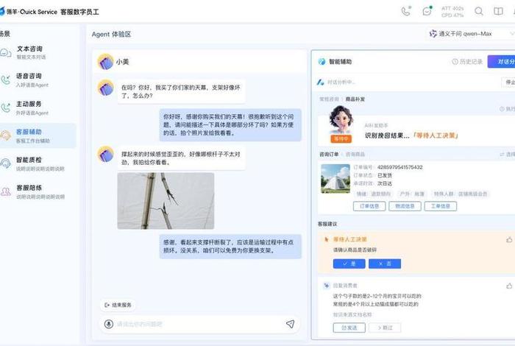
Task: Click the skip button next to 发送
Action: click(385, 328)
